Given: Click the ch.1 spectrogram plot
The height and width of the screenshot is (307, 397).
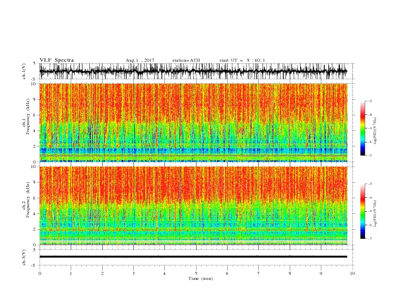Looking at the screenshot, I should (193, 122).
